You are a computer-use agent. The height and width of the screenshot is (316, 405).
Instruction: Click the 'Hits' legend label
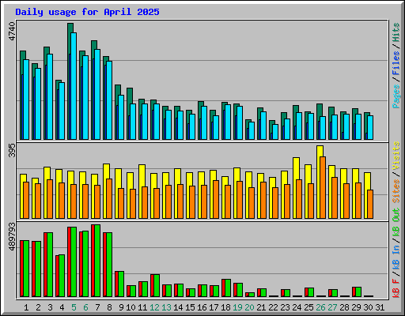click(x=396, y=32)
